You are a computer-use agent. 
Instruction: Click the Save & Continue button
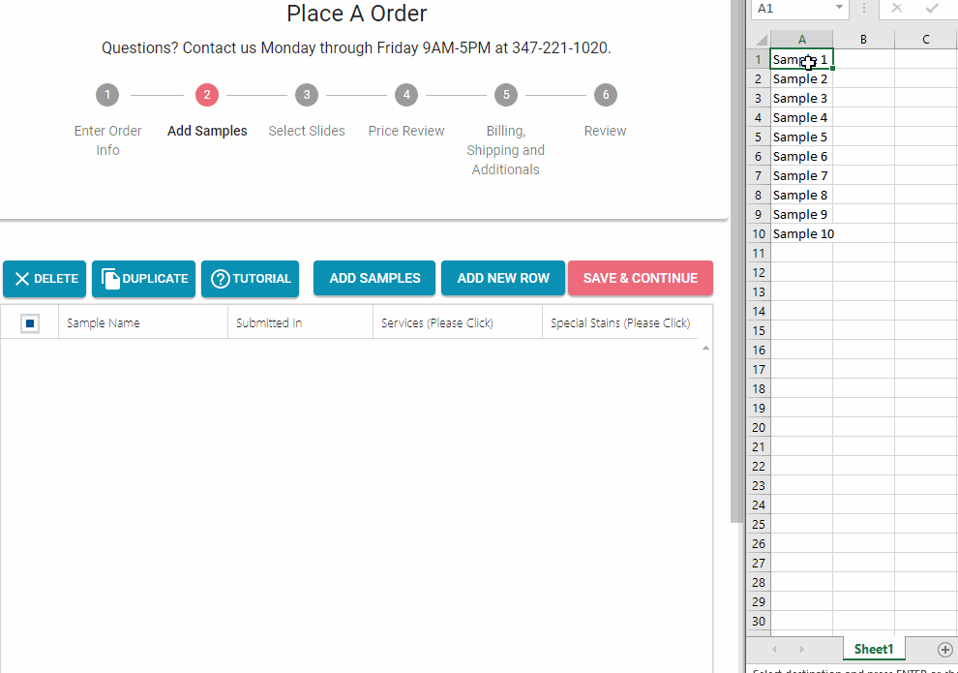(640, 279)
